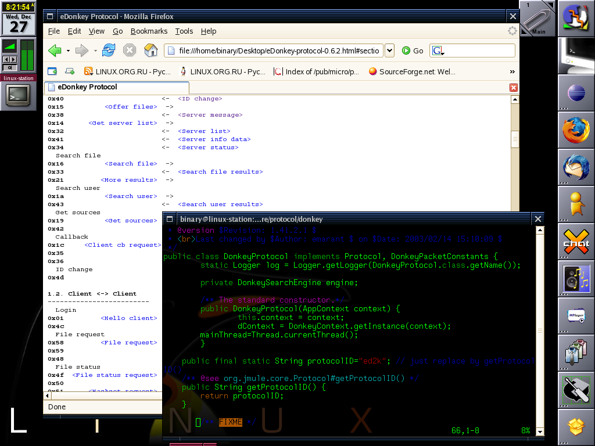Open the File menu
The image size is (595, 446).
[x=54, y=31]
